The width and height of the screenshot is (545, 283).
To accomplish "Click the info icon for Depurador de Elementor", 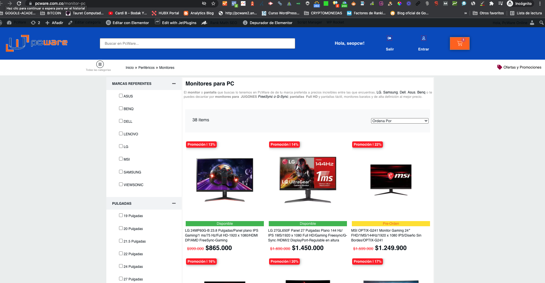I will [x=245, y=23].
